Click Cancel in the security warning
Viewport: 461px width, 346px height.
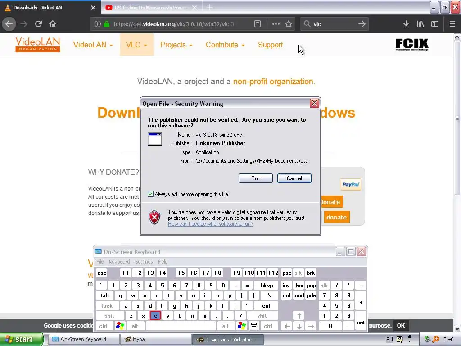[x=294, y=178]
